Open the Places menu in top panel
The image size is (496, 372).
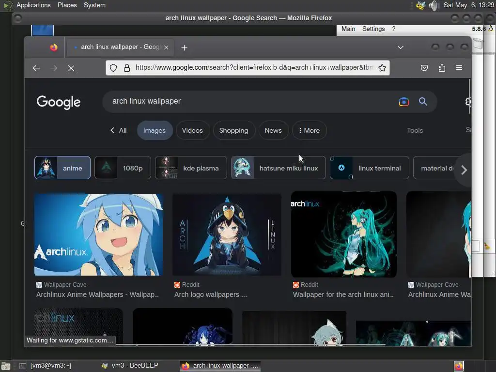tap(67, 5)
